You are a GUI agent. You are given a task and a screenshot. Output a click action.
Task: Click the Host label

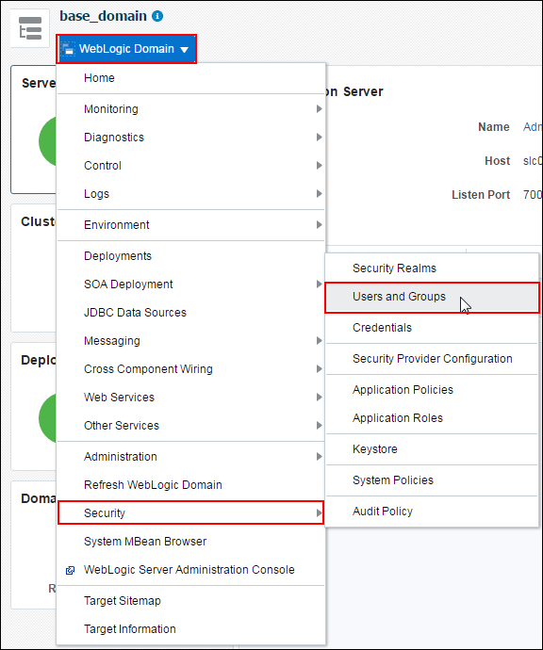click(497, 161)
